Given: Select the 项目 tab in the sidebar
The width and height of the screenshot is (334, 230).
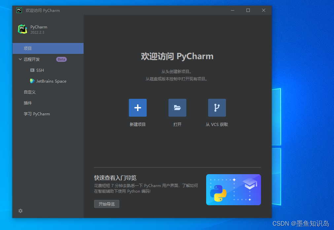Looking at the screenshot, I should point(48,48).
